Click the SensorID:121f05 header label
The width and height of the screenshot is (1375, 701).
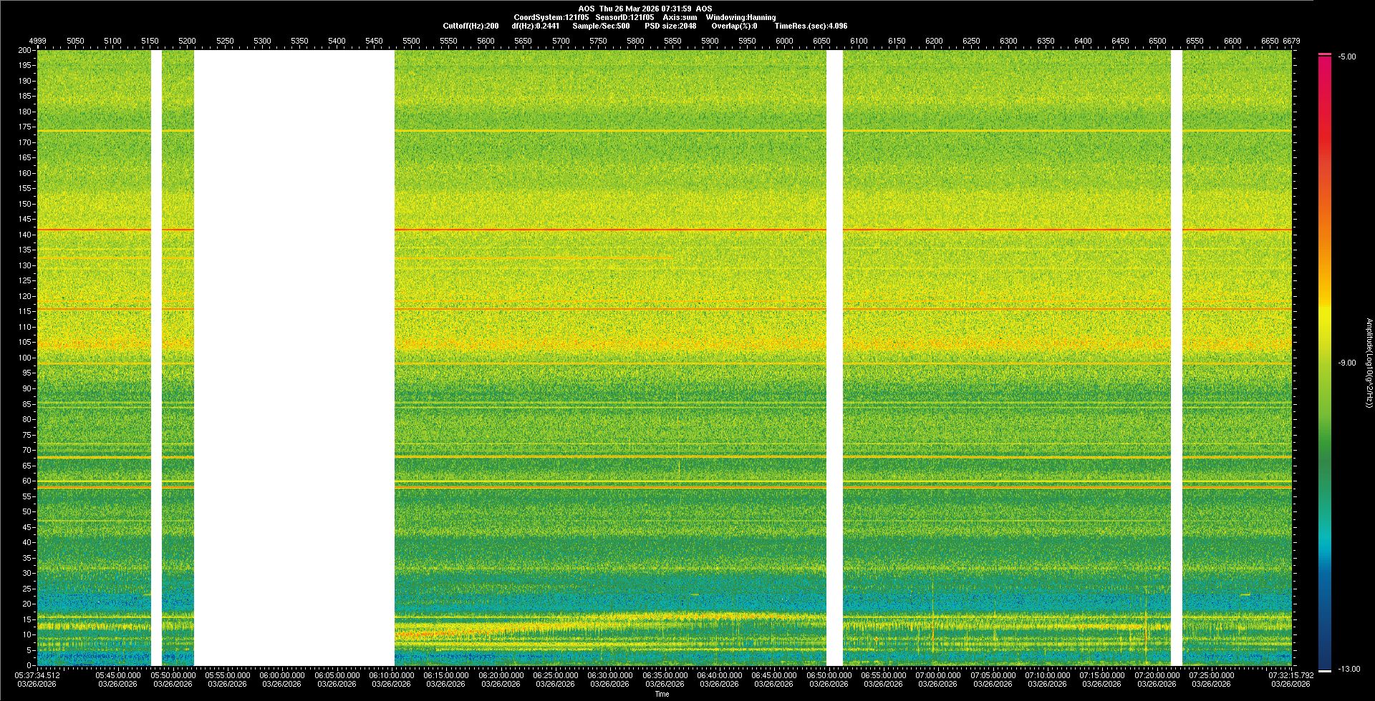[x=624, y=17]
